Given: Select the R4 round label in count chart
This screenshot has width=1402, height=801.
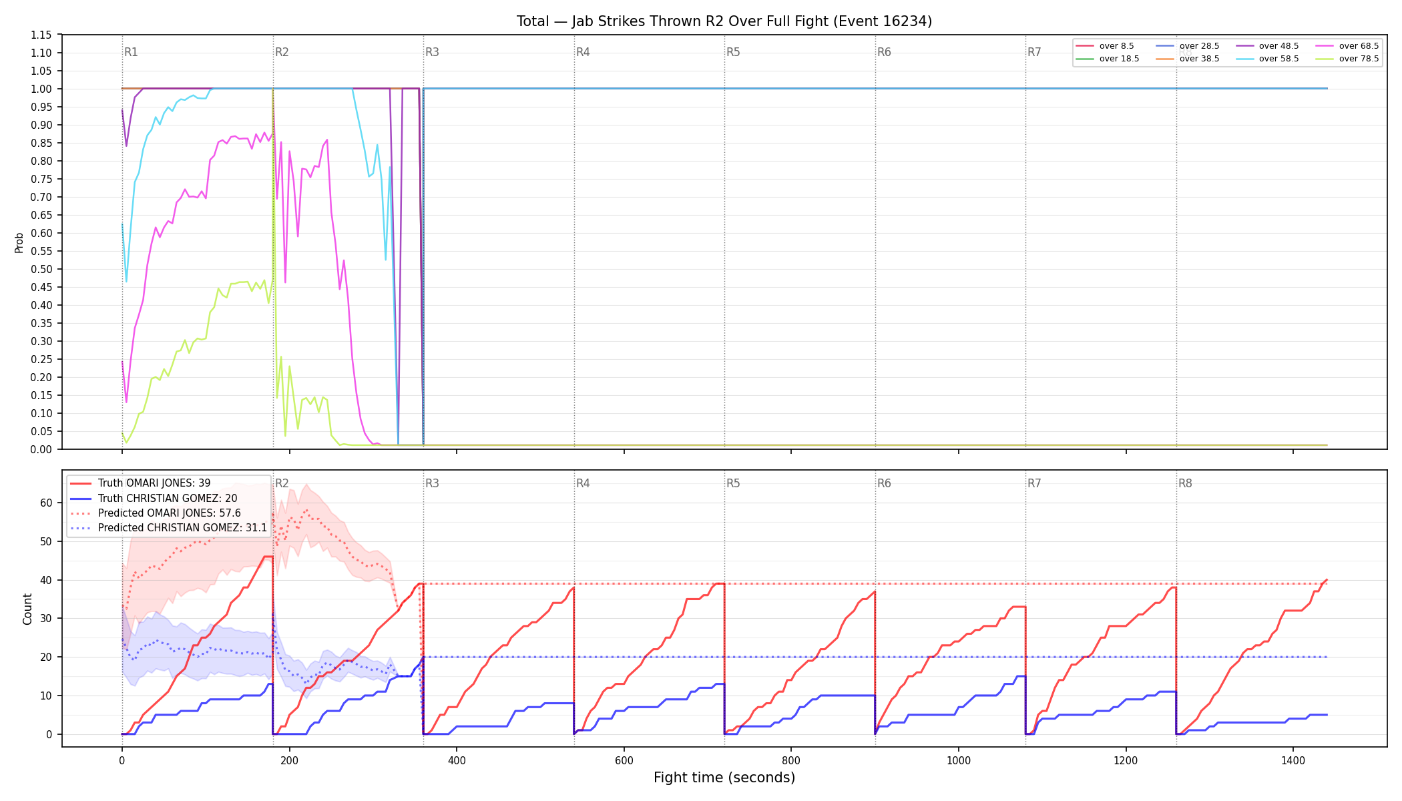Looking at the screenshot, I should 583,483.
